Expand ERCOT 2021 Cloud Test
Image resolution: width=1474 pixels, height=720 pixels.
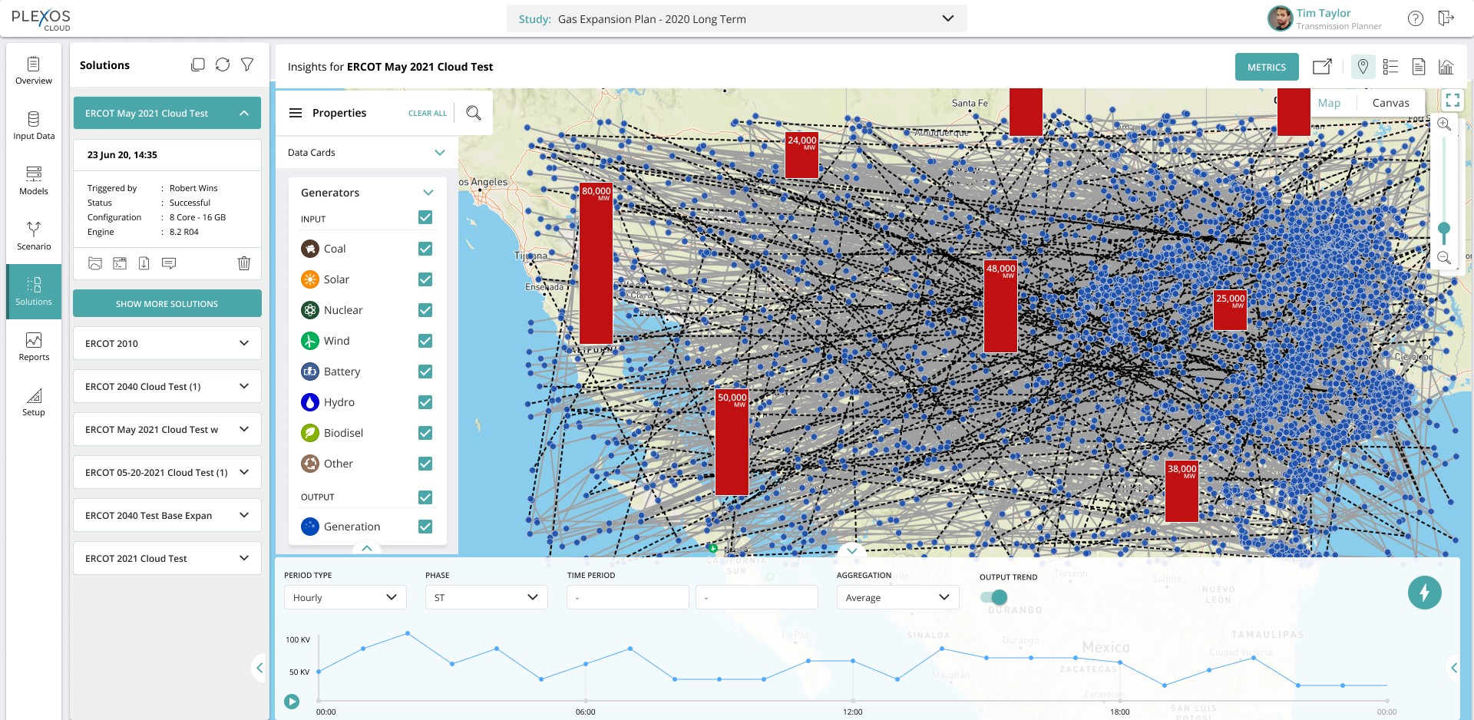tap(167, 558)
